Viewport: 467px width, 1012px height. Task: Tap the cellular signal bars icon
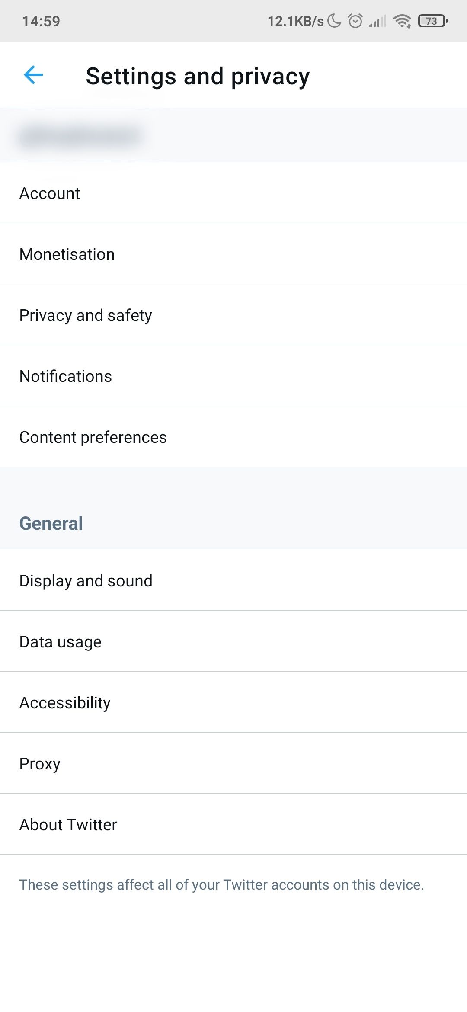coord(377,21)
